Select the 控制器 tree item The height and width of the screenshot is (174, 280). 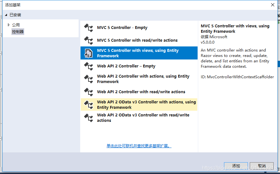18,32
